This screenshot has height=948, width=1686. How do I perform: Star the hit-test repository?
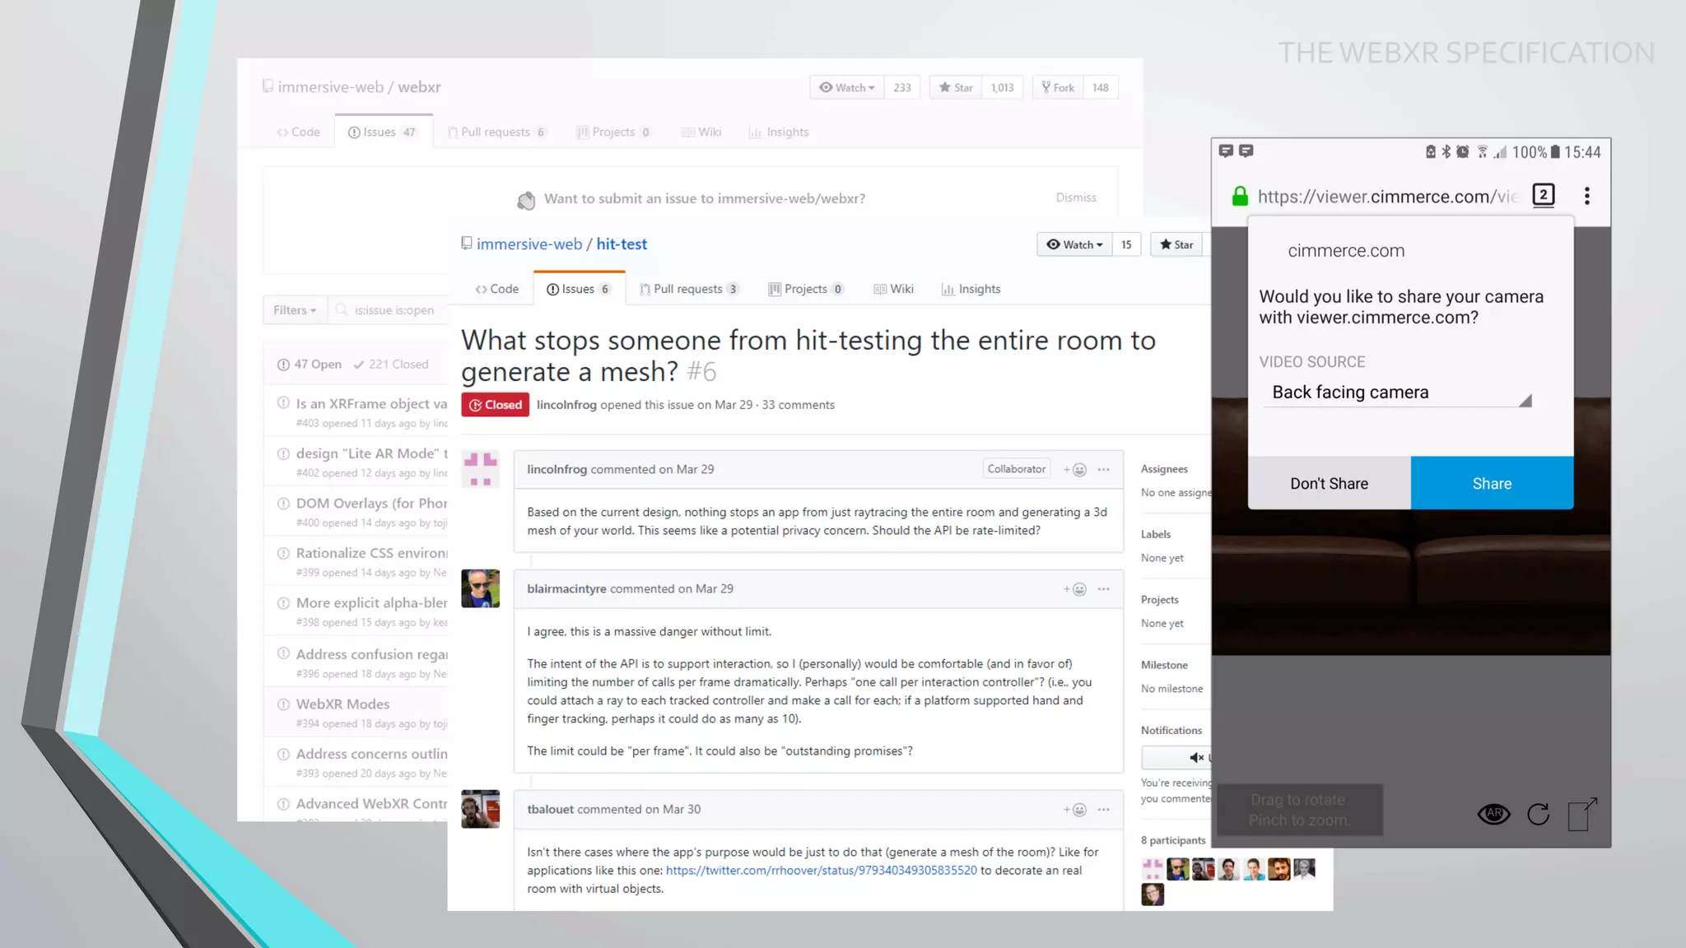click(1176, 244)
